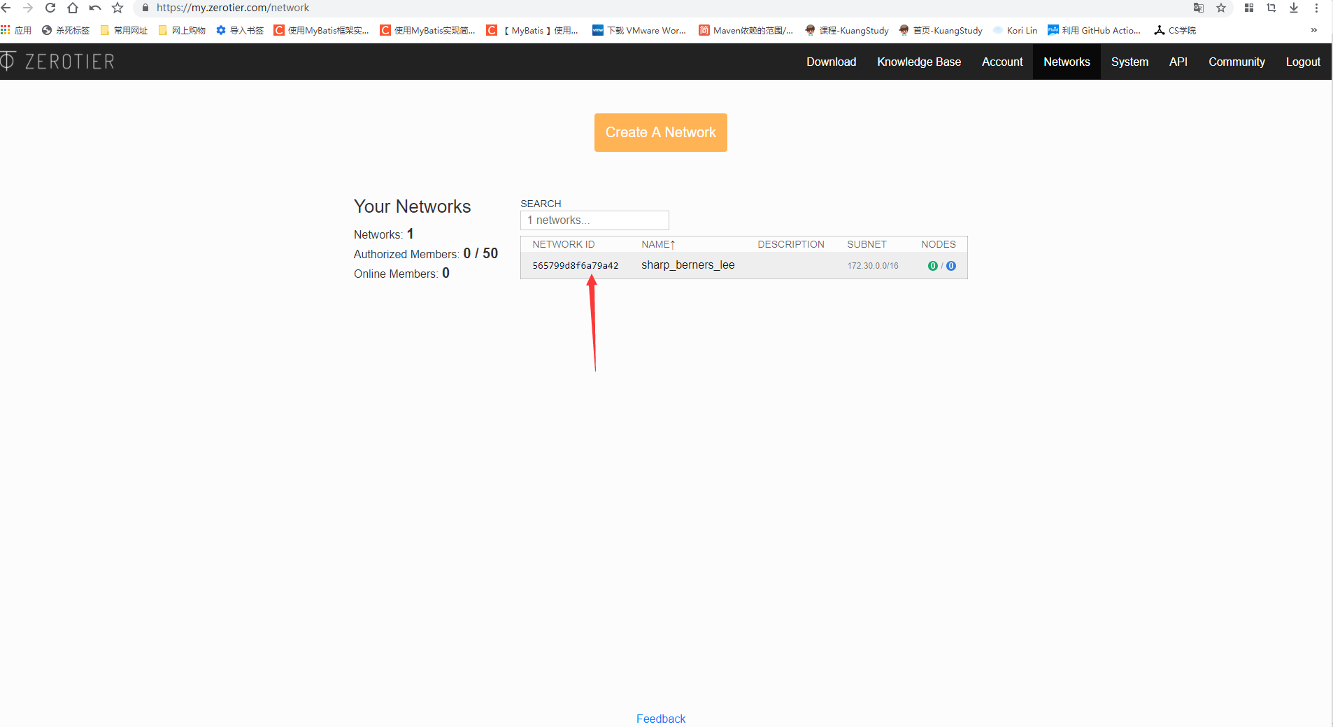Click the crop screenshot icon
Image resolution: width=1333 pixels, height=727 pixels.
[x=1271, y=8]
